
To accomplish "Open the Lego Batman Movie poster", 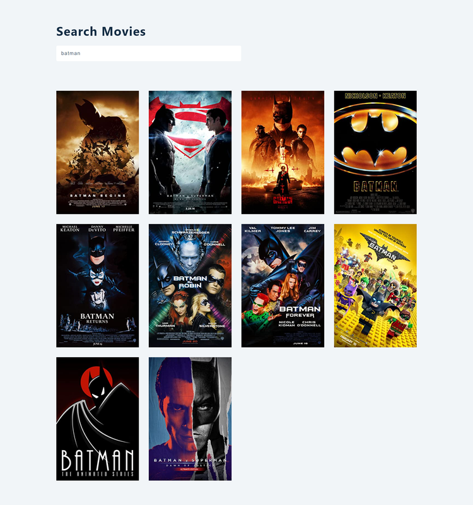I will [375, 286].
